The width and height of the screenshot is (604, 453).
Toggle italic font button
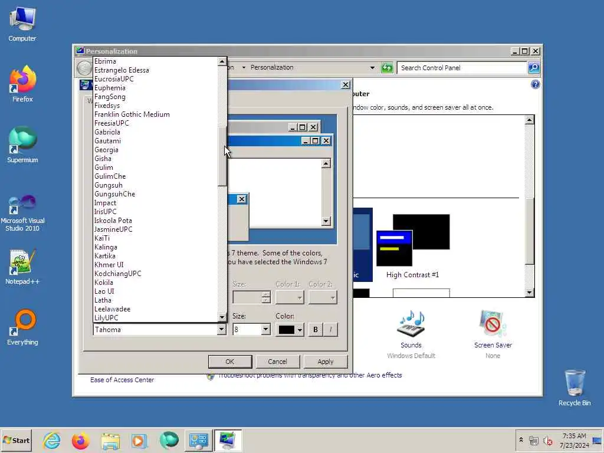pos(330,330)
